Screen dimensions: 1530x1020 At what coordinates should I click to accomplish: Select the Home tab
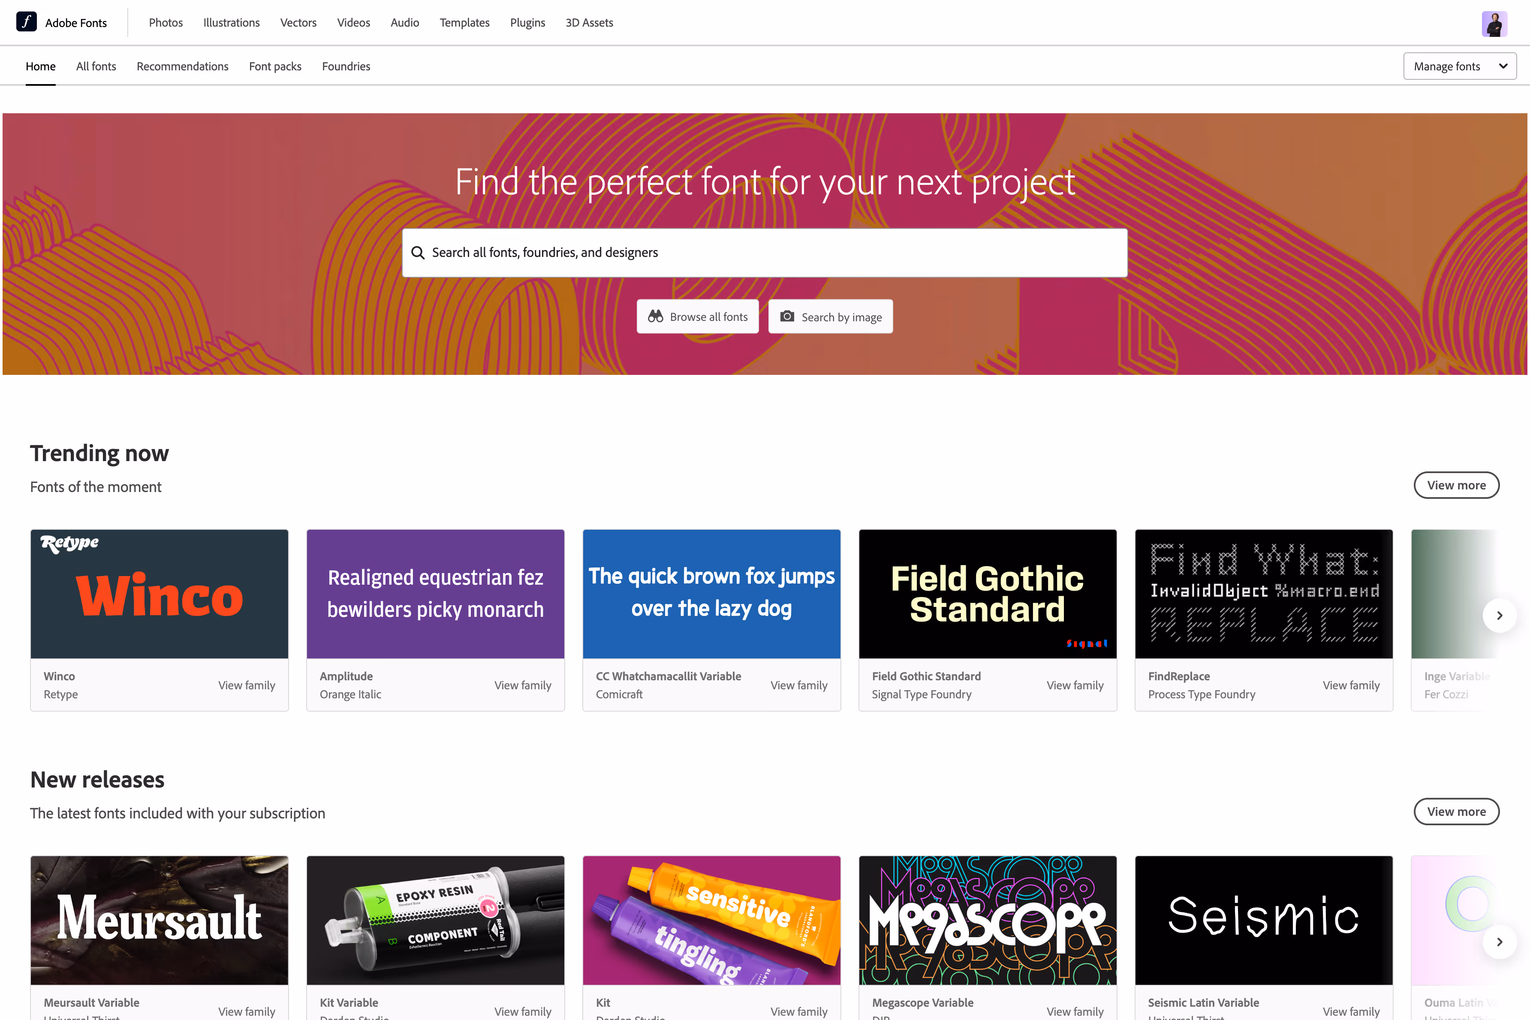click(x=40, y=66)
